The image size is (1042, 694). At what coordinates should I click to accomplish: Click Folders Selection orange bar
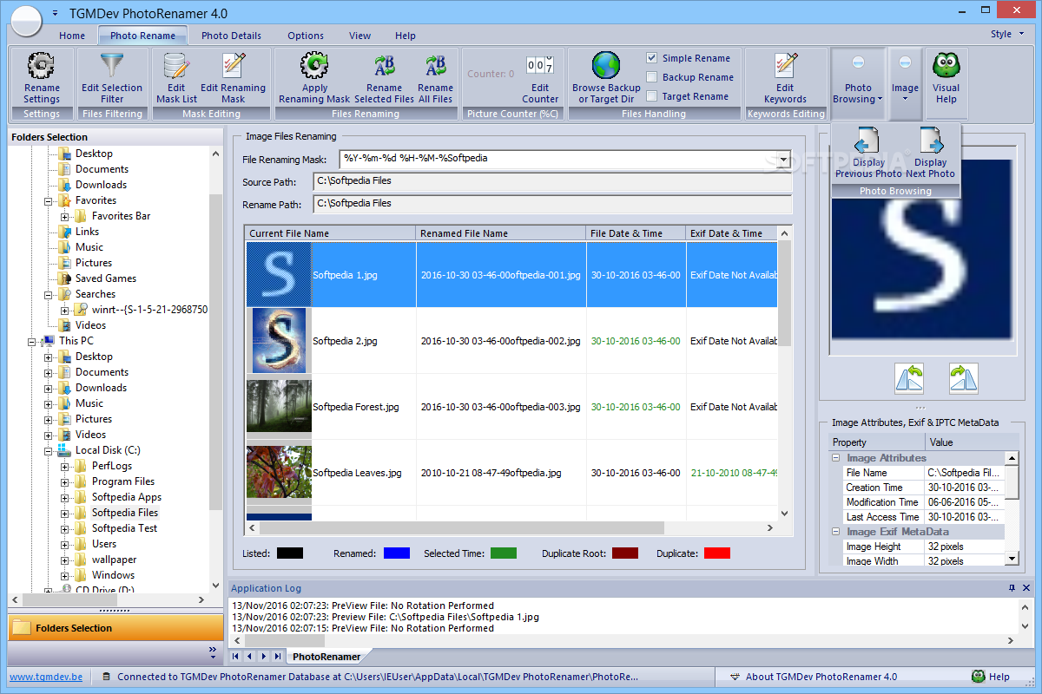point(116,627)
